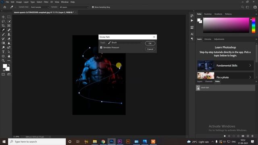This screenshot has height=145, width=258.
Task: Toggle Quick Mask mode icon
Action: click(3, 74)
